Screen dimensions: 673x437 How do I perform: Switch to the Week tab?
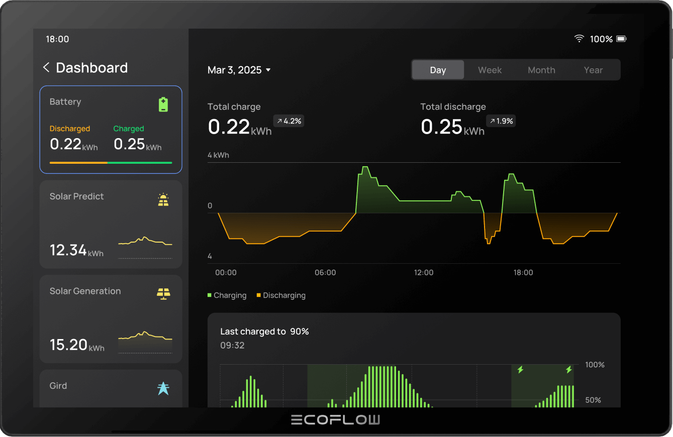(490, 70)
